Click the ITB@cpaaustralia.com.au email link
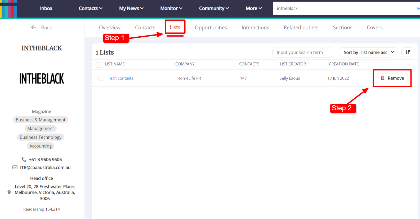Screen dimensions: 420x219 pos(45,168)
